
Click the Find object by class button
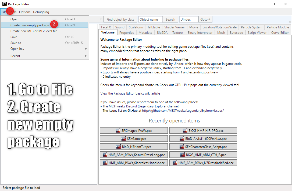(x=120, y=20)
